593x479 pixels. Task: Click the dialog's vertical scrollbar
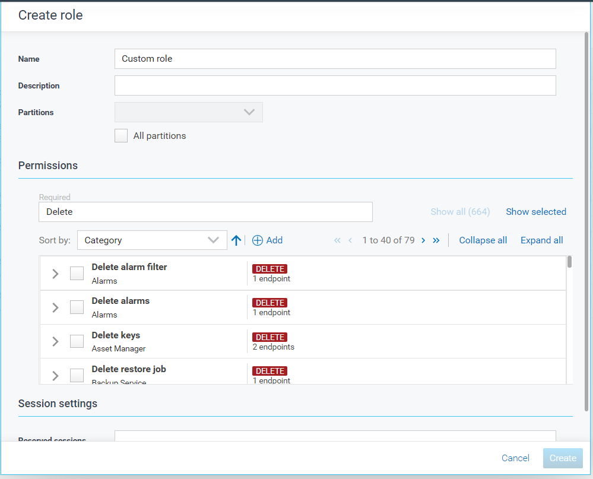tap(586, 220)
